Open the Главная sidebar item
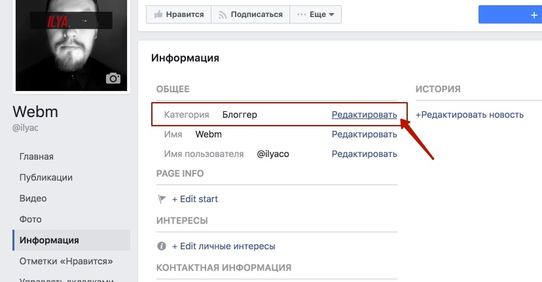Viewport: 542px width, 282px height. (x=36, y=156)
